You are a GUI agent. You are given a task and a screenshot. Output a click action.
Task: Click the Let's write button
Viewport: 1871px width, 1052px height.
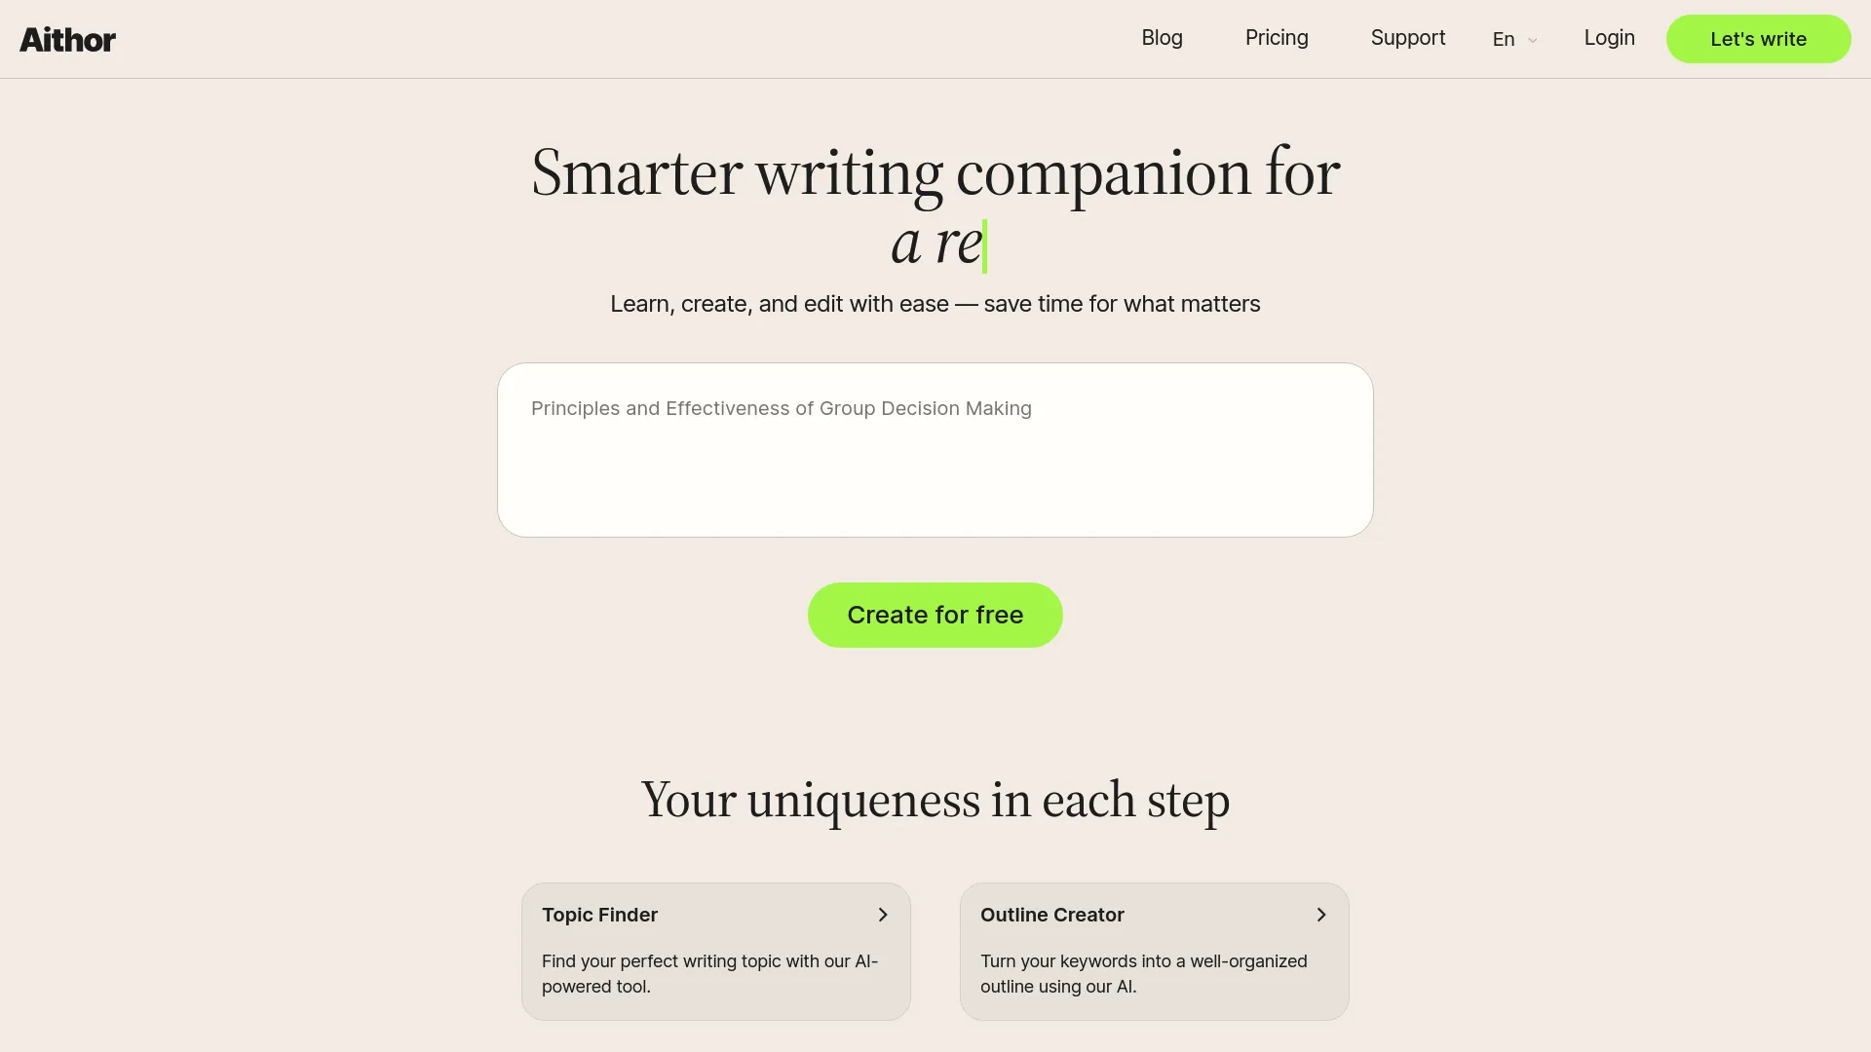[1758, 39]
